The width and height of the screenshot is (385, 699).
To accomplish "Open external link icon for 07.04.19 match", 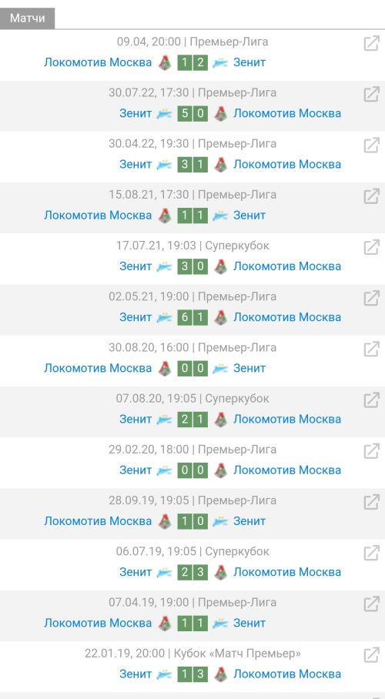I will coord(371,604).
